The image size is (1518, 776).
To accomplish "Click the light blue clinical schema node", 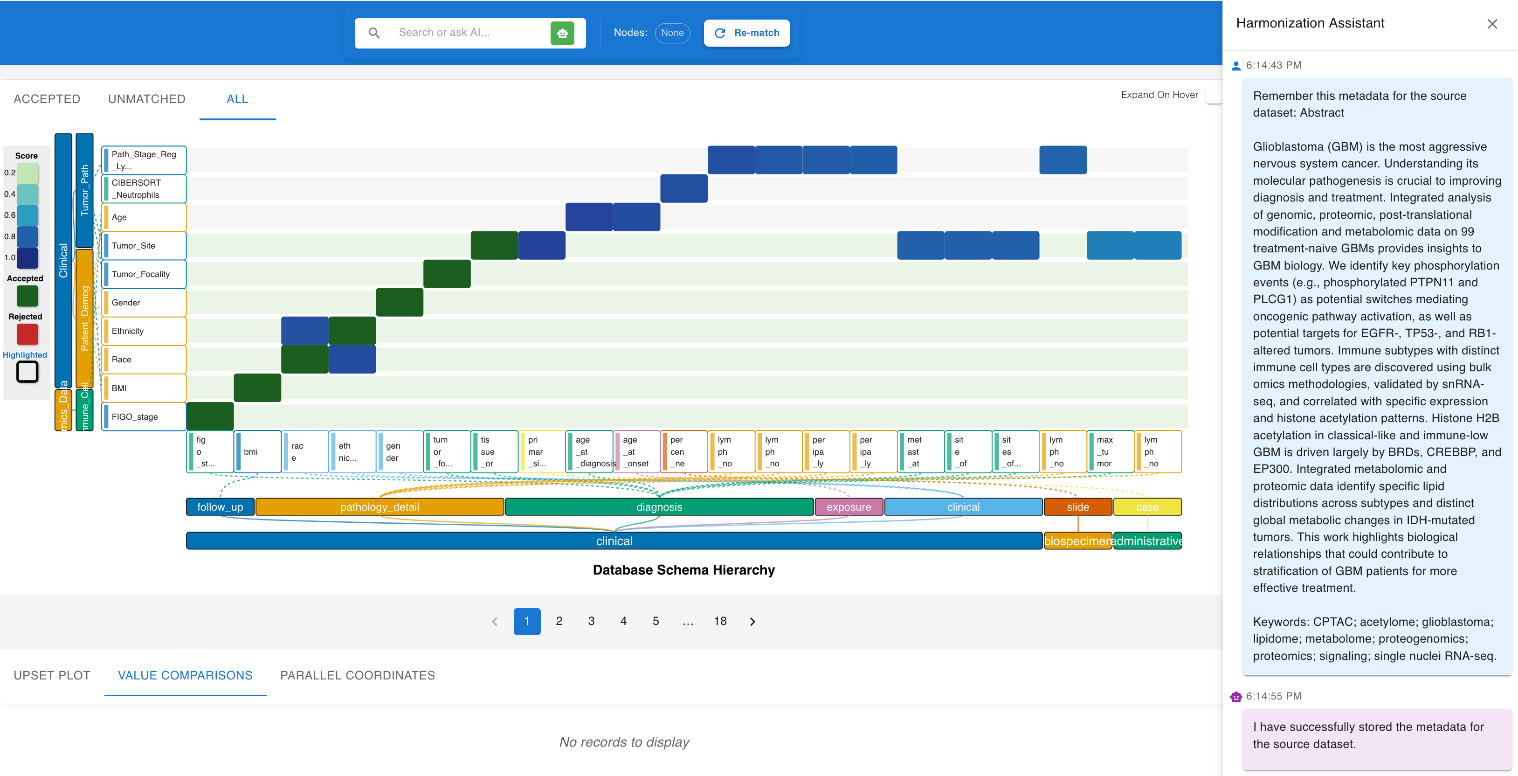I will pyautogui.click(x=963, y=507).
